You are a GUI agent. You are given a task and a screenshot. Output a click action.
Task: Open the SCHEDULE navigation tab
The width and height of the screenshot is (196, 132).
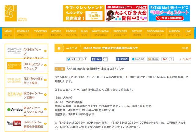[23, 33]
